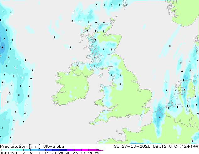Click the 0.1–0.5 mm legend color box
Screen dimensions: 199x154
(5, 150)
